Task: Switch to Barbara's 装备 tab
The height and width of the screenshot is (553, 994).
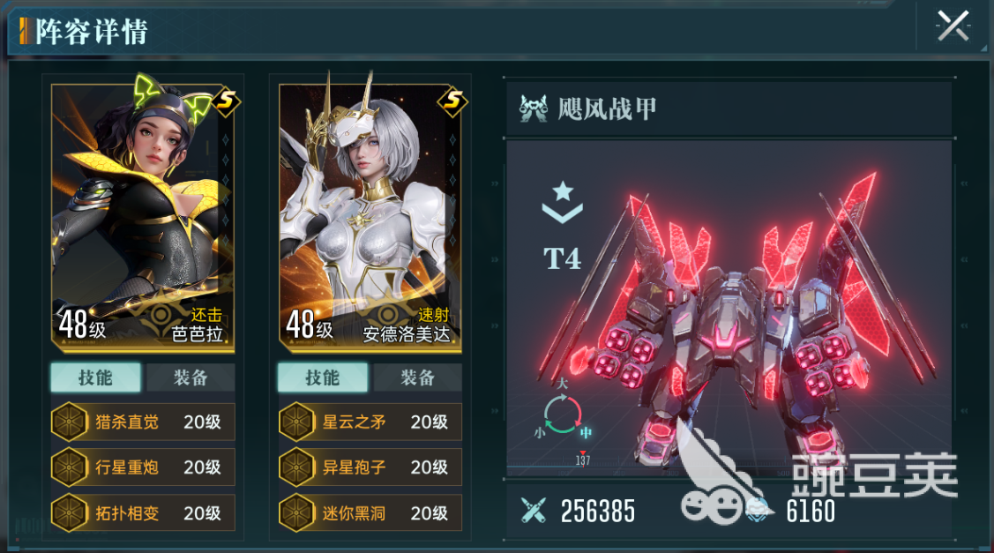Action: pyautogui.click(x=191, y=378)
